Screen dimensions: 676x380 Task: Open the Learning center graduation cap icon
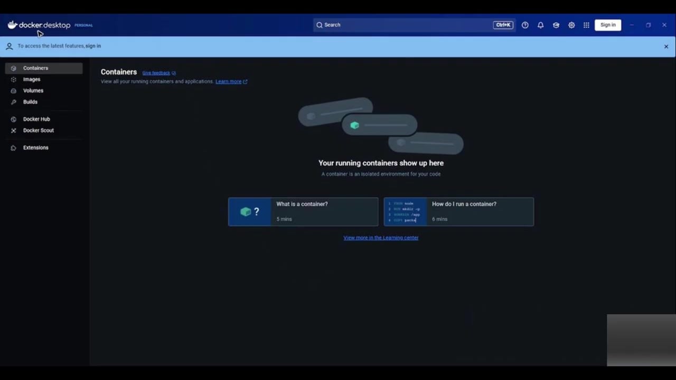pyautogui.click(x=556, y=25)
